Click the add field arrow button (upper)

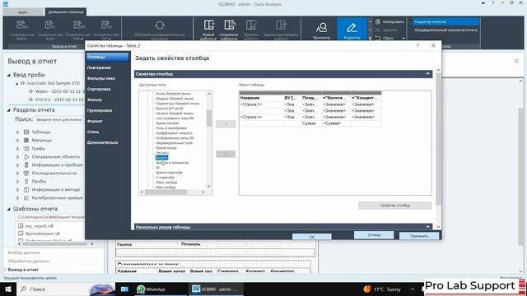point(226,124)
